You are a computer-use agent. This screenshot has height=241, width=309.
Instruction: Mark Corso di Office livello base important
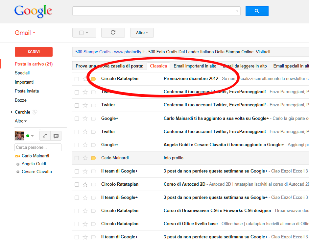[x=94, y=224]
